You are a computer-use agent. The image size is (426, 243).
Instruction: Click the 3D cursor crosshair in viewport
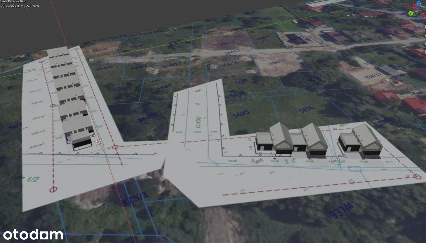(99, 143)
